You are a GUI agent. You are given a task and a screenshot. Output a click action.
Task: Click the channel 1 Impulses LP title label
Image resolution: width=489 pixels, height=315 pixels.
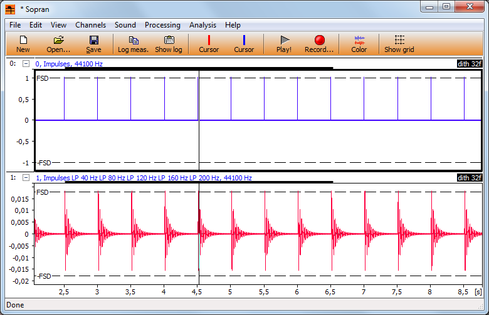pos(144,178)
